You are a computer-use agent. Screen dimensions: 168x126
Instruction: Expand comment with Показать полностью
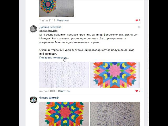click(54, 58)
